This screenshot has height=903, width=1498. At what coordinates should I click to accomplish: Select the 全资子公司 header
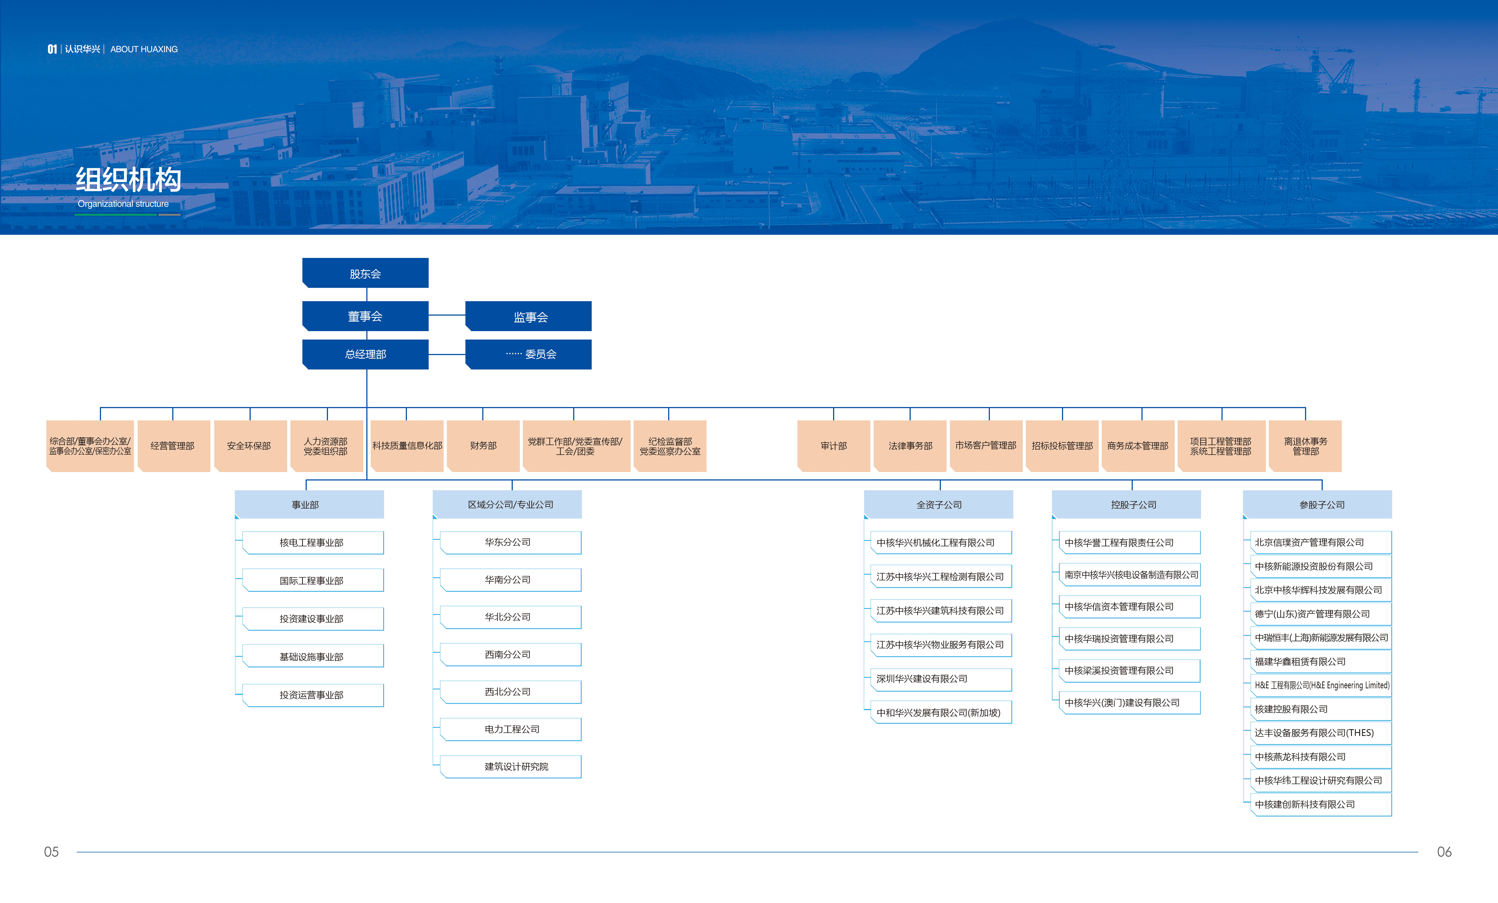tap(939, 504)
